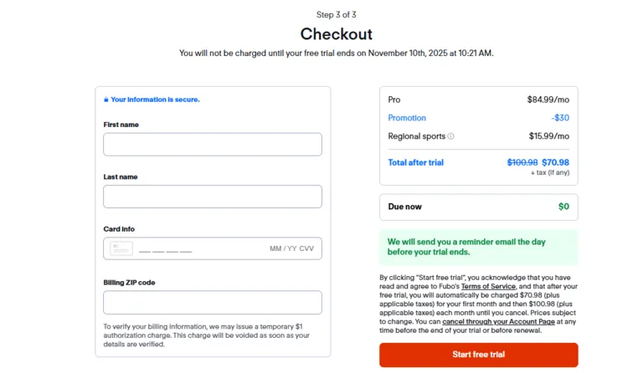Click the lock icon beside secure information notice
This screenshot has height=373, width=628.
(106, 100)
